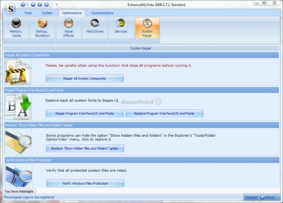This screenshot has height=203, width=283.
Task: Open the Customizations tab
Action: point(102,13)
